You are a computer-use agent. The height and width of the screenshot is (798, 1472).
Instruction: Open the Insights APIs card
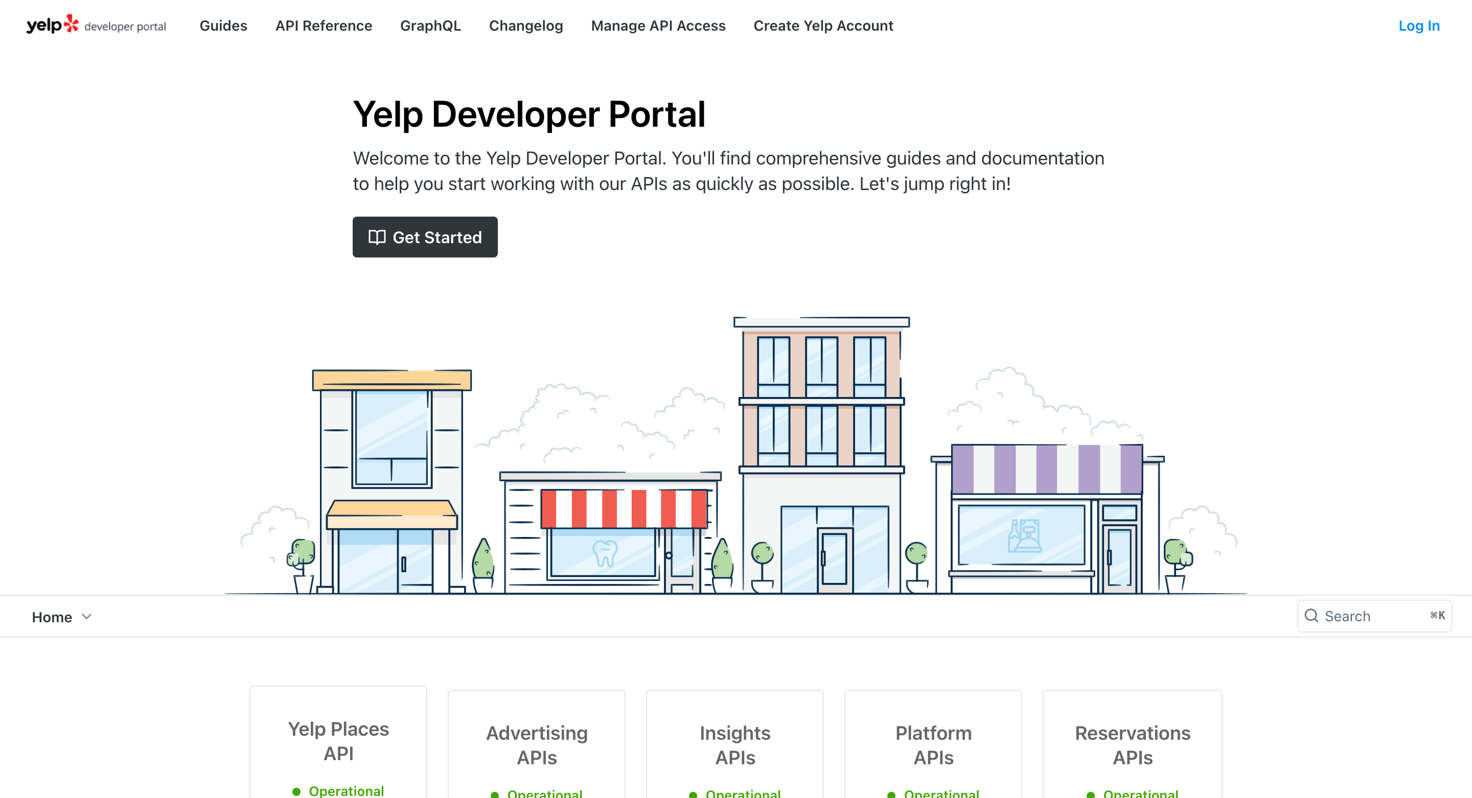point(735,744)
